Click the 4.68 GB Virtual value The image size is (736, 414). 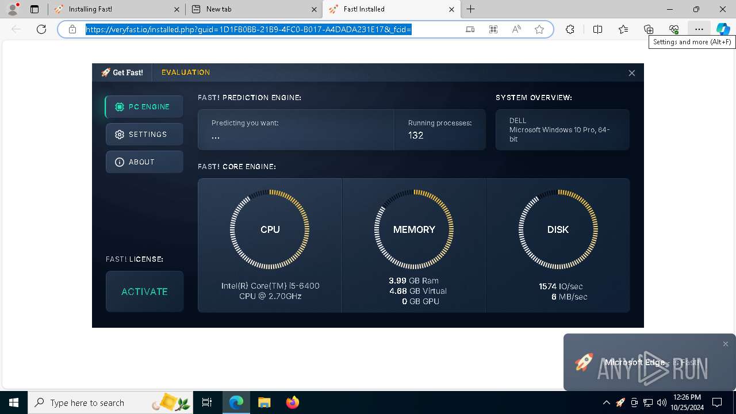pos(417,291)
